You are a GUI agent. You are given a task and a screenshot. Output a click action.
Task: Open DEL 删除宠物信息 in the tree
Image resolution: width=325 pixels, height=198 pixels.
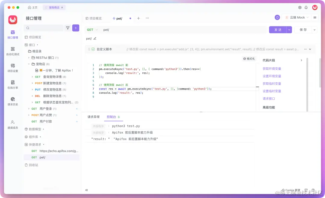click(x=50, y=96)
